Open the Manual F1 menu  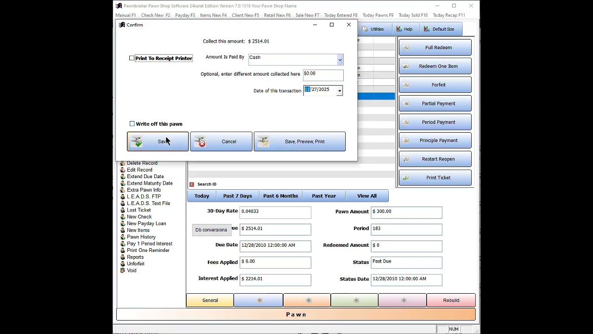pos(126,15)
